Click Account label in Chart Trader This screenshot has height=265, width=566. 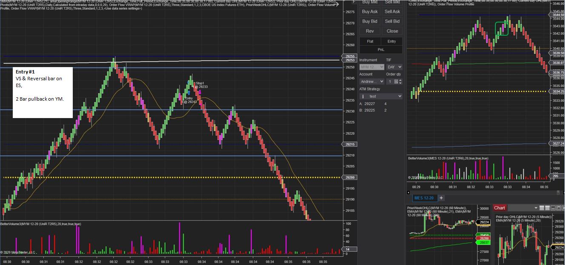tap(366, 74)
